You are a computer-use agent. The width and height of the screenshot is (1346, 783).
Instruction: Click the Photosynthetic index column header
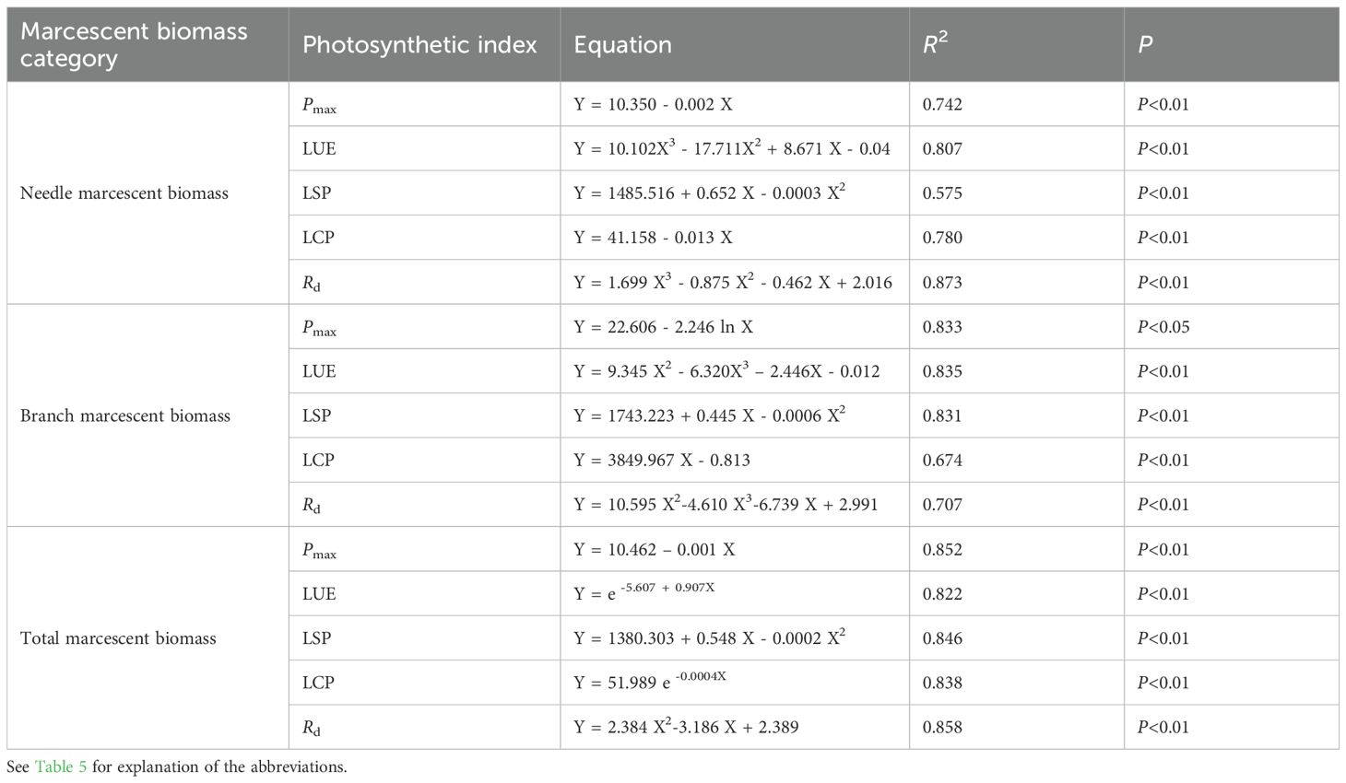[x=419, y=44]
